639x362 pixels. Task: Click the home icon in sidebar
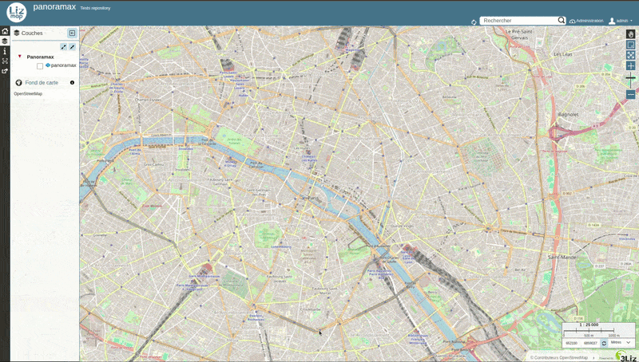coord(5,31)
